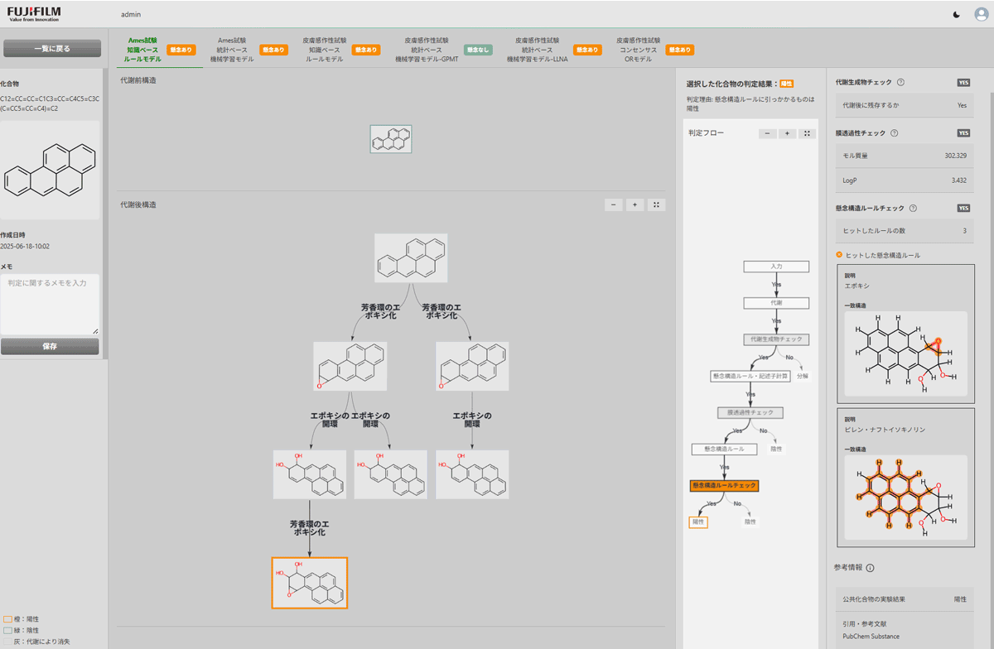Click the memo text input field

(50, 304)
